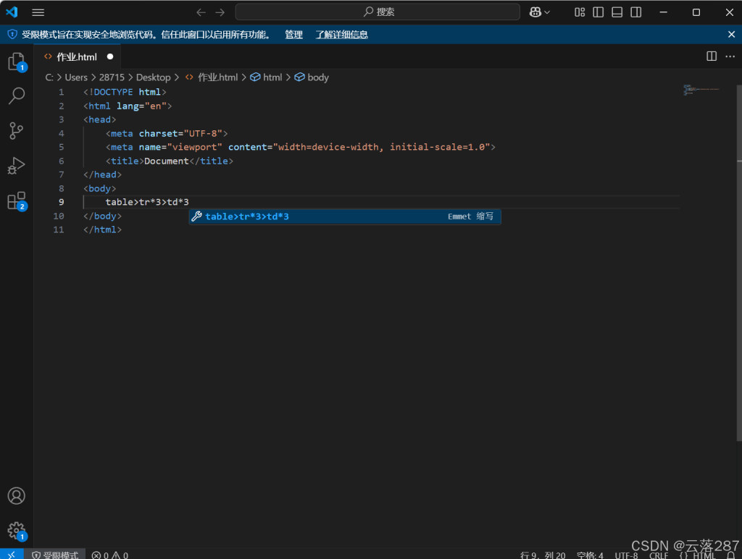Open the Search view in activity bar
The image size is (742, 559).
pos(16,96)
